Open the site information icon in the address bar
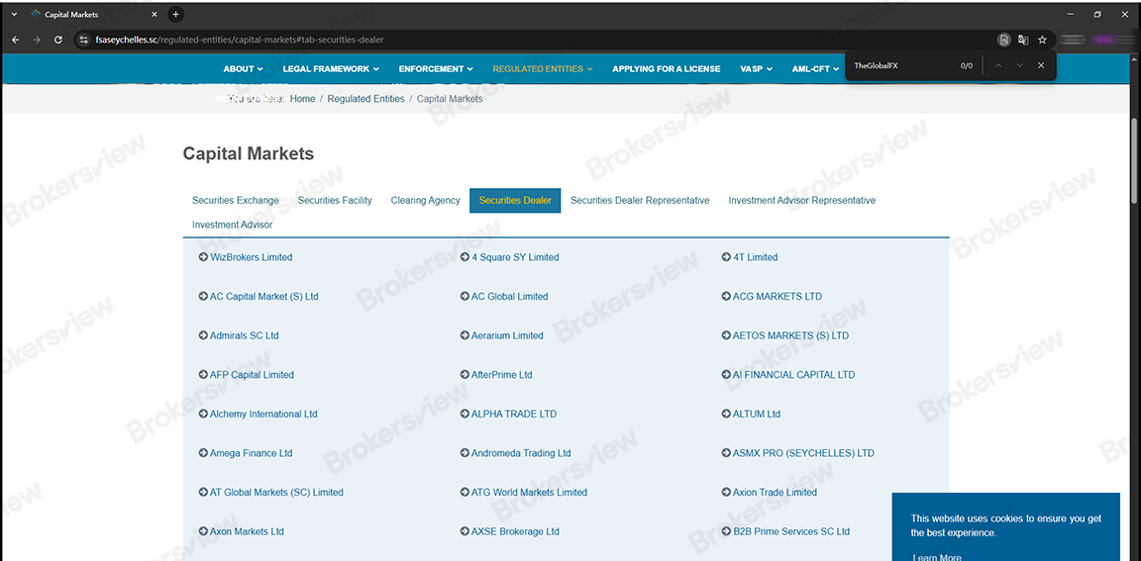The image size is (1141, 561). (83, 40)
